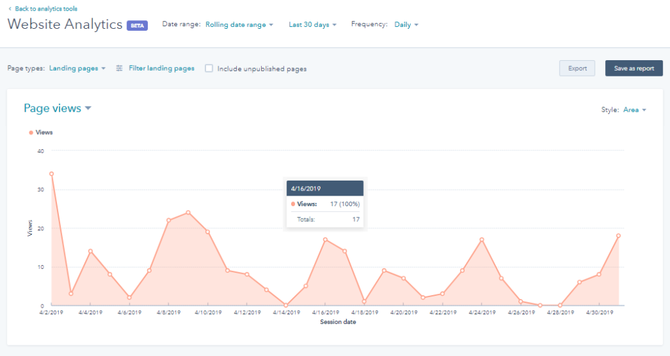Click the Date range: label

tap(181, 24)
